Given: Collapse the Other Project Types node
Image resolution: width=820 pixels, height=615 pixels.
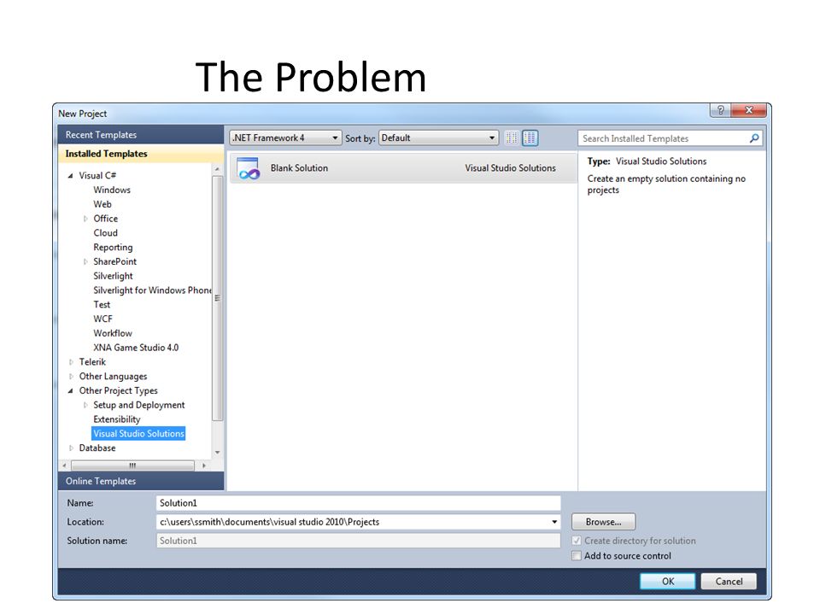Looking at the screenshot, I should 71,390.
